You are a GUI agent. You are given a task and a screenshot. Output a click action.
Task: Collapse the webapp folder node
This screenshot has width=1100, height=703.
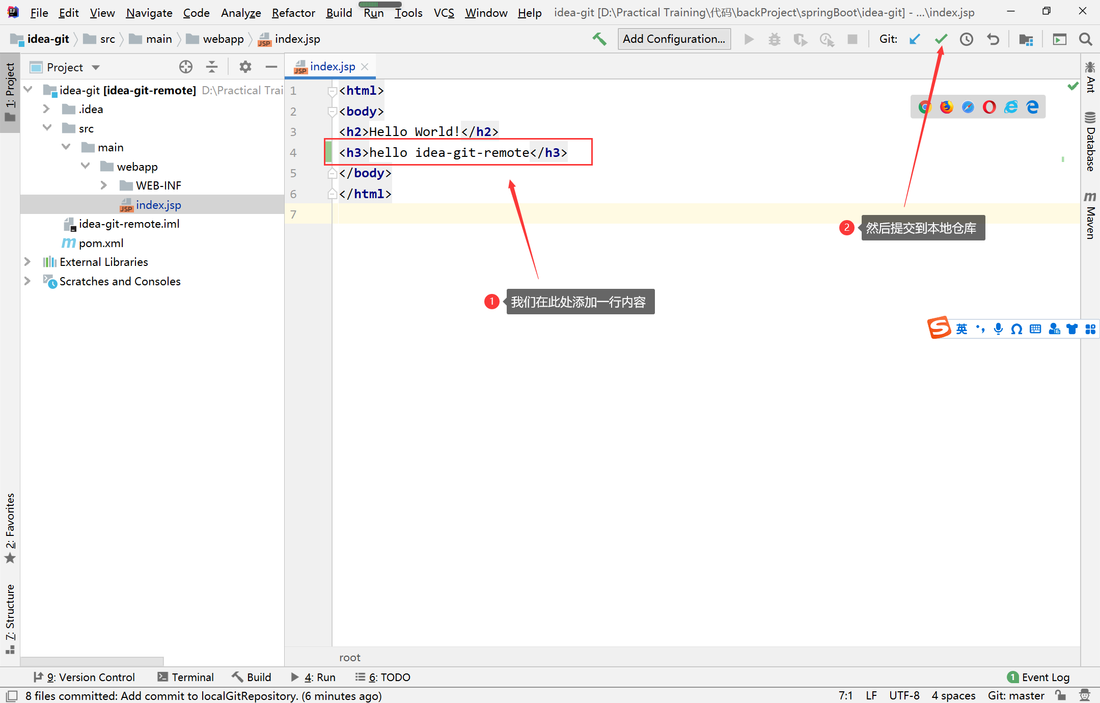tap(85, 166)
